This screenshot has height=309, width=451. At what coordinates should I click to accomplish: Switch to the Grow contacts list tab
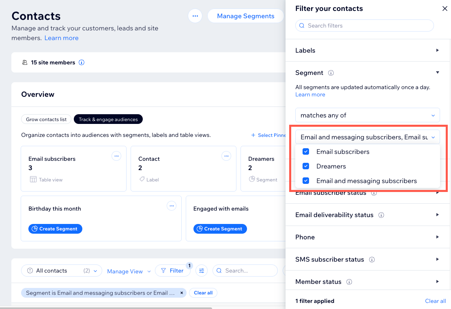(46, 119)
